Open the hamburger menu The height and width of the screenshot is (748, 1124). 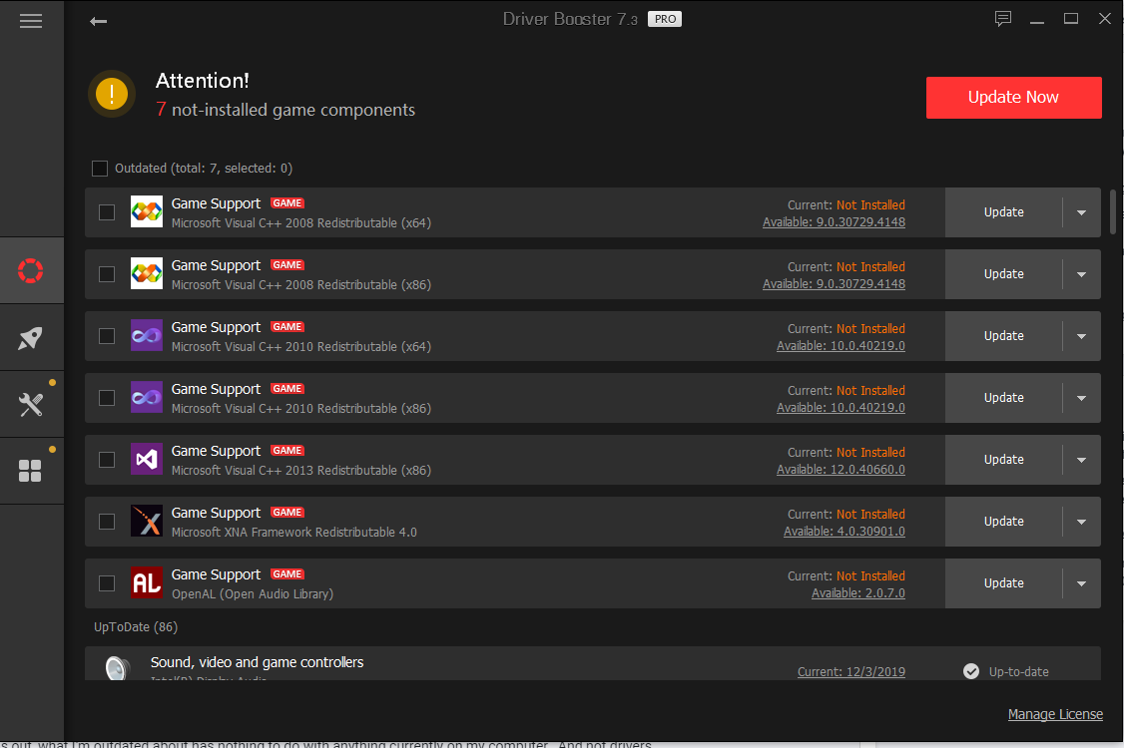31,21
